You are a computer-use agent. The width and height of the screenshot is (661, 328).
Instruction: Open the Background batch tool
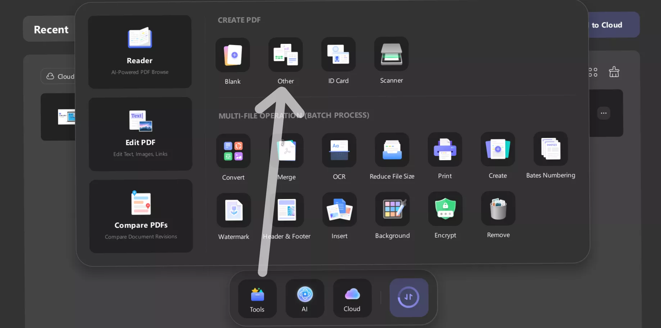point(392,209)
